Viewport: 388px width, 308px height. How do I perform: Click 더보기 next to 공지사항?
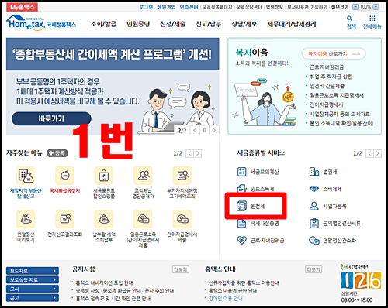pyautogui.click(x=181, y=269)
